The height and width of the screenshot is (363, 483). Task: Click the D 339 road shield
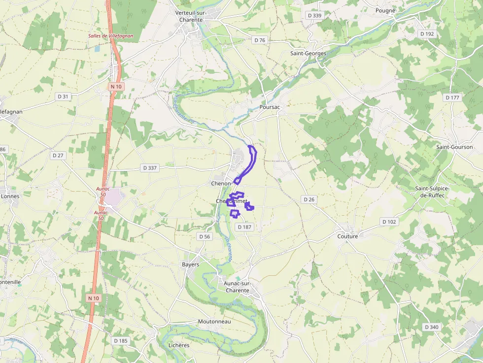[x=314, y=15]
